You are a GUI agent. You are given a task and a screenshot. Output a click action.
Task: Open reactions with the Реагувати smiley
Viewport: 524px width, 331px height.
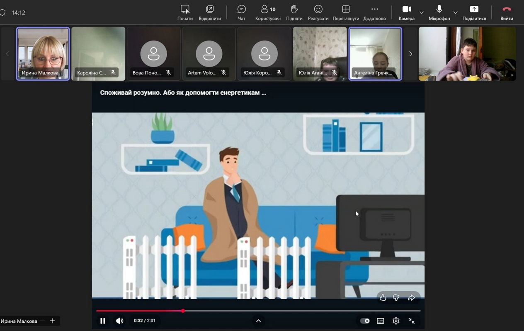click(x=318, y=12)
